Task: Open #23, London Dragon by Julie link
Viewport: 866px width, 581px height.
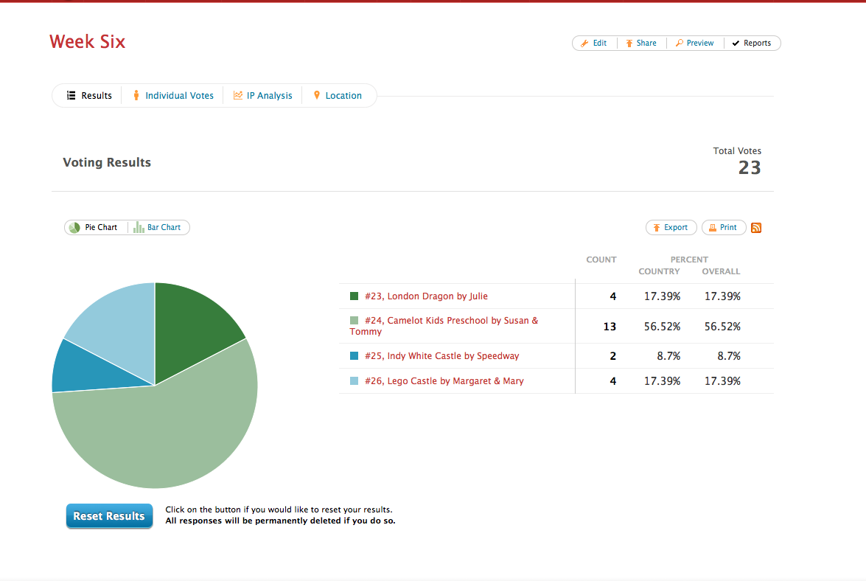Action: coord(426,296)
